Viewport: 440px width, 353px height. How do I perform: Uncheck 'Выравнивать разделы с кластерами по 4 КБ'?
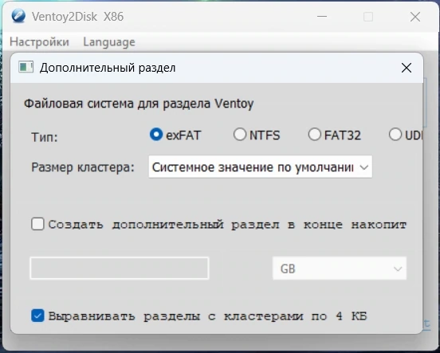point(37,316)
